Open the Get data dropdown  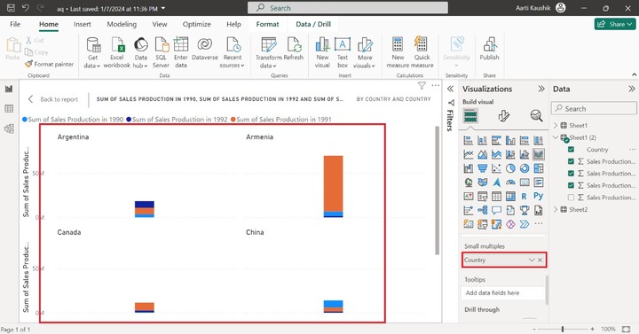click(x=92, y=65)
